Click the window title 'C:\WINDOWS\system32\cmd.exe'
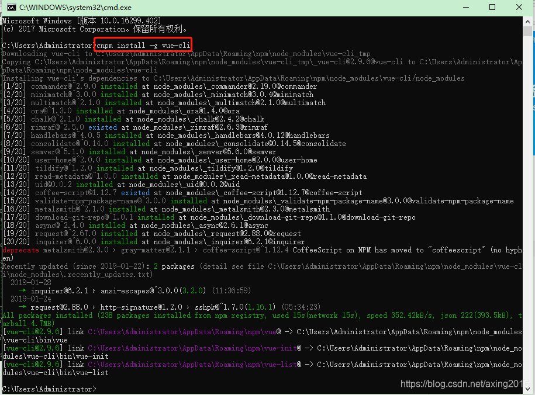This screenshot has width=535, height=395. (x=75, y=8)
